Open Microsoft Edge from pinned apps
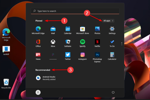Viewport: 150px width, 100px height. coord(38,30)
